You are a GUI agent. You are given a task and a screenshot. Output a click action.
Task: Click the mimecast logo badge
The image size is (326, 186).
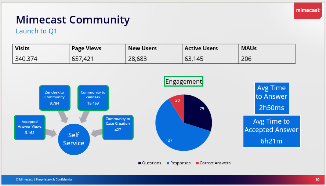[x=308, y=11]
